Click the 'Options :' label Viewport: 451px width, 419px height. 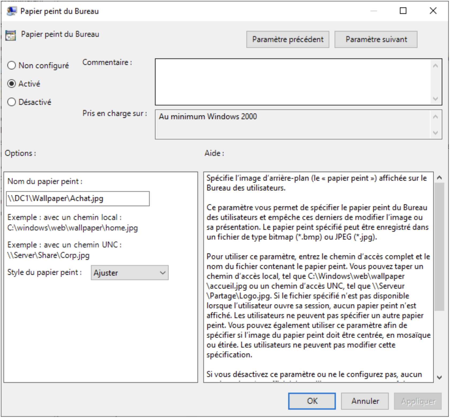20,153
